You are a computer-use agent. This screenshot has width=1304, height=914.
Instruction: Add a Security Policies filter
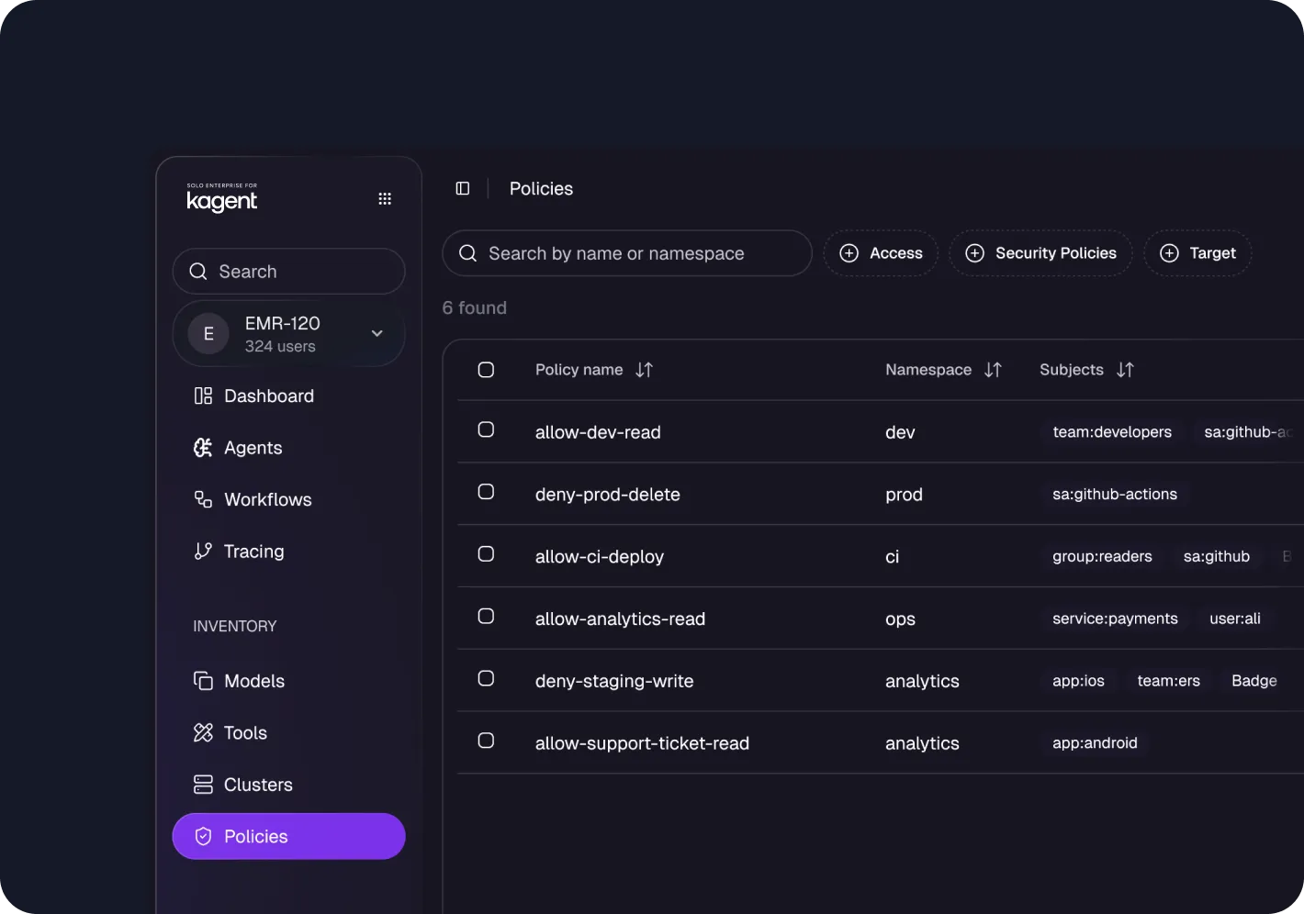point(1040,253)
